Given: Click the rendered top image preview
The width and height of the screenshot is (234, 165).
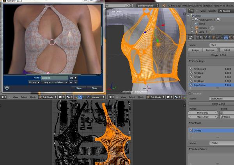Looking at the screenshot, I should (52, 39).
